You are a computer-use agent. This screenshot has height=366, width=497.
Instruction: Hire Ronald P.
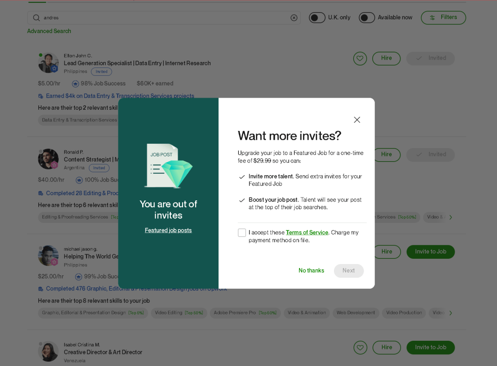[x=386, y=155]
